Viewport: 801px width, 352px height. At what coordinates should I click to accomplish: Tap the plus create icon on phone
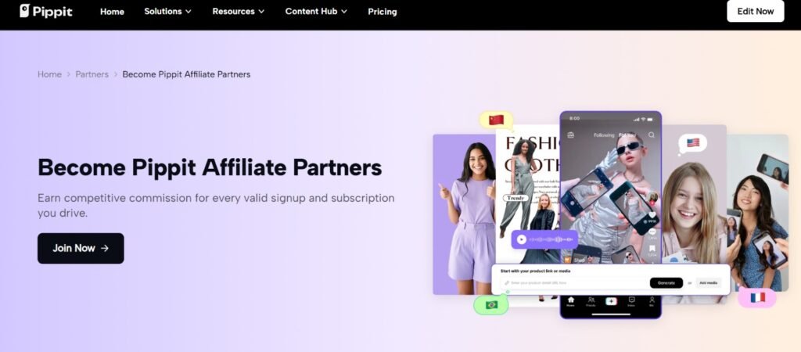click(x=611, y=301)
